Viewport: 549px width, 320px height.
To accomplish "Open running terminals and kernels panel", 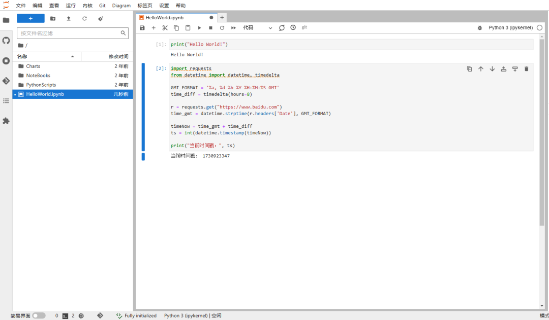I will tap(6, 61).
